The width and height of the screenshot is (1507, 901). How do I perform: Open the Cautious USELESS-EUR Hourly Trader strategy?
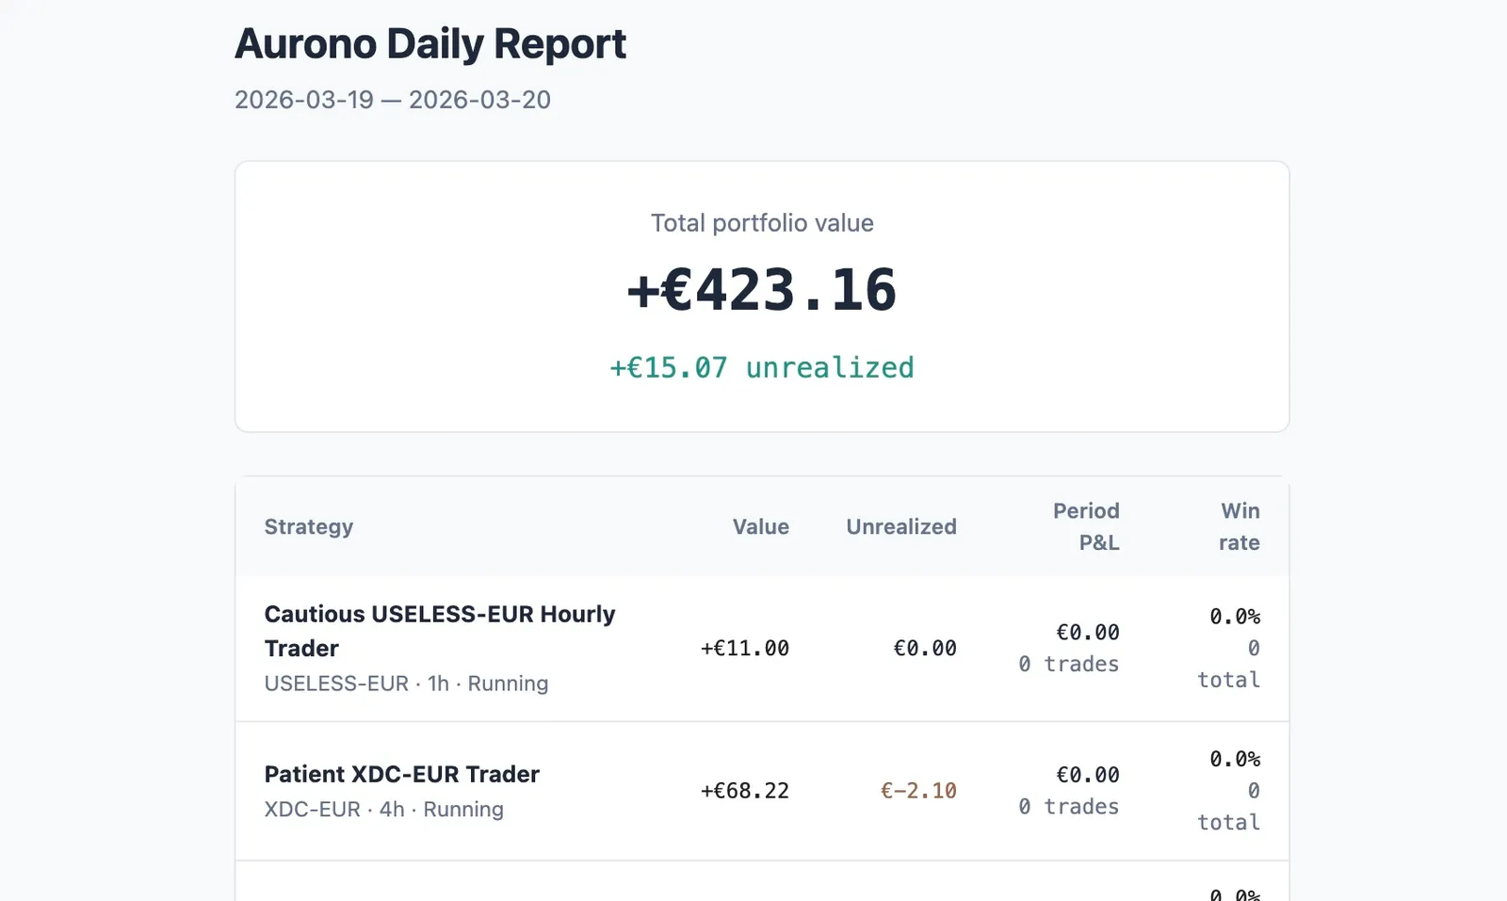pos(439,630)
